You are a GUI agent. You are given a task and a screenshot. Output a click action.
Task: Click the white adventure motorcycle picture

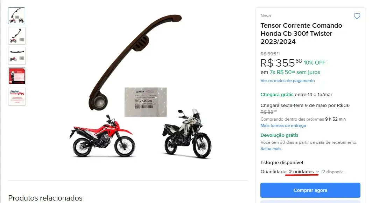click(187, 134)
